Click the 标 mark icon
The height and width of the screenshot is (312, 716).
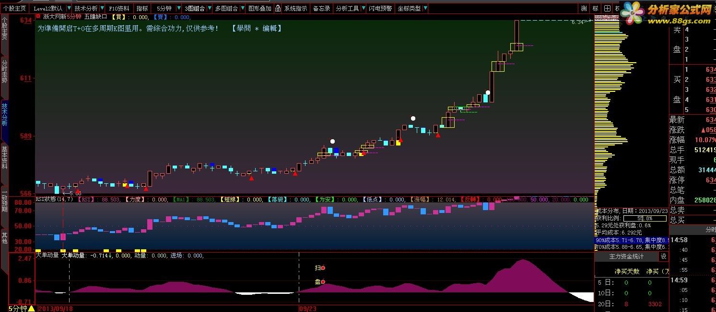(x=595, y=8)
